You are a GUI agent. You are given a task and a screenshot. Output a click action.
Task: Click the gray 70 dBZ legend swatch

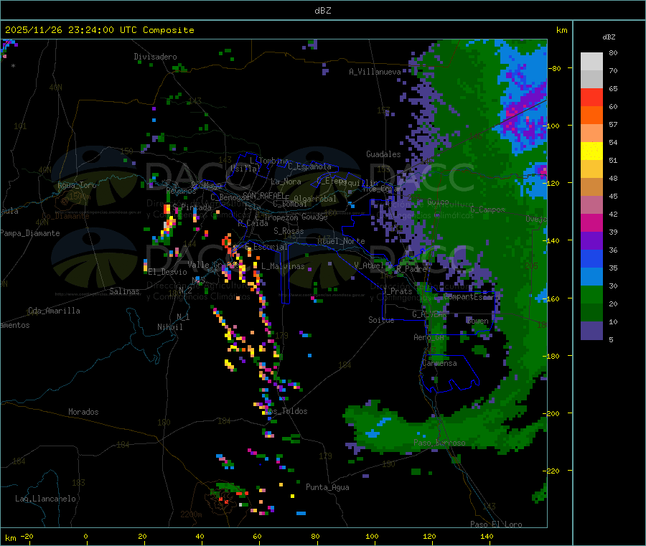click(x=591, y=79)
